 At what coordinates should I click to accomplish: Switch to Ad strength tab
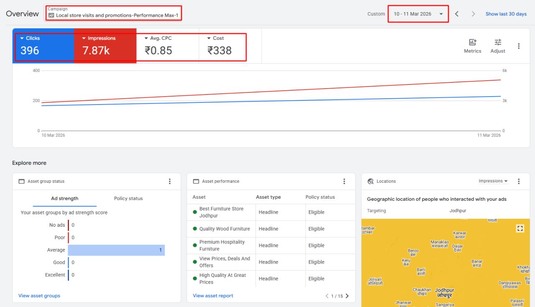pos(65,198)
